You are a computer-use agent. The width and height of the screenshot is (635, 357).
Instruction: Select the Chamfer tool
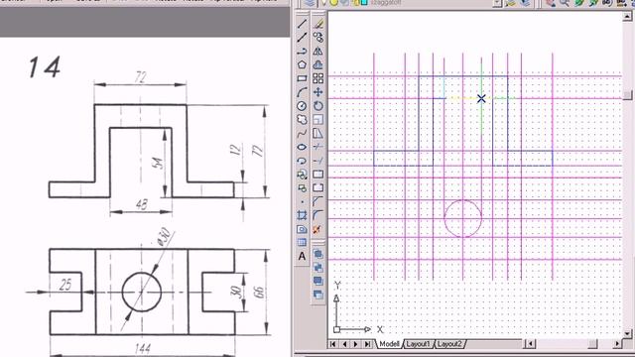318,202
